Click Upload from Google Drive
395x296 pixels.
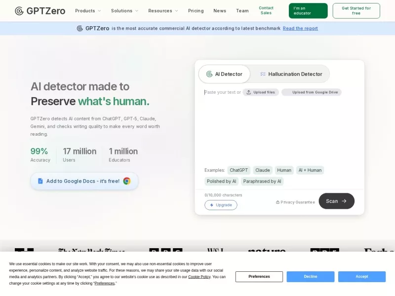(312, 92)
